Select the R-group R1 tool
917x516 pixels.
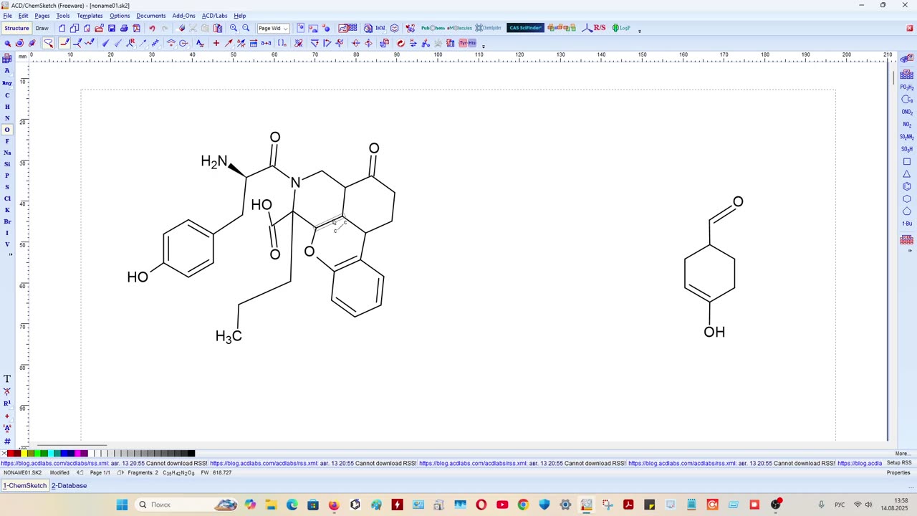pos(7,403)
